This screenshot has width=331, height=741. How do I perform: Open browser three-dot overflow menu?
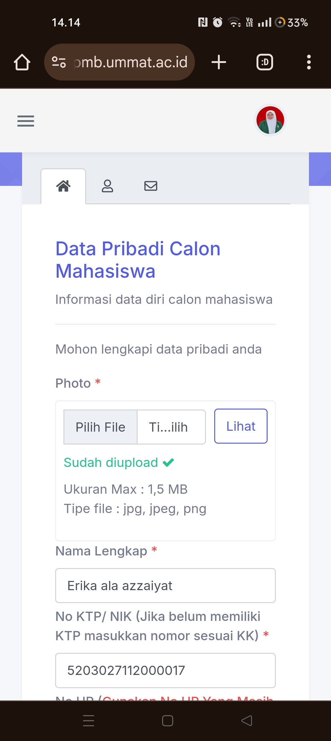[309, 62]
